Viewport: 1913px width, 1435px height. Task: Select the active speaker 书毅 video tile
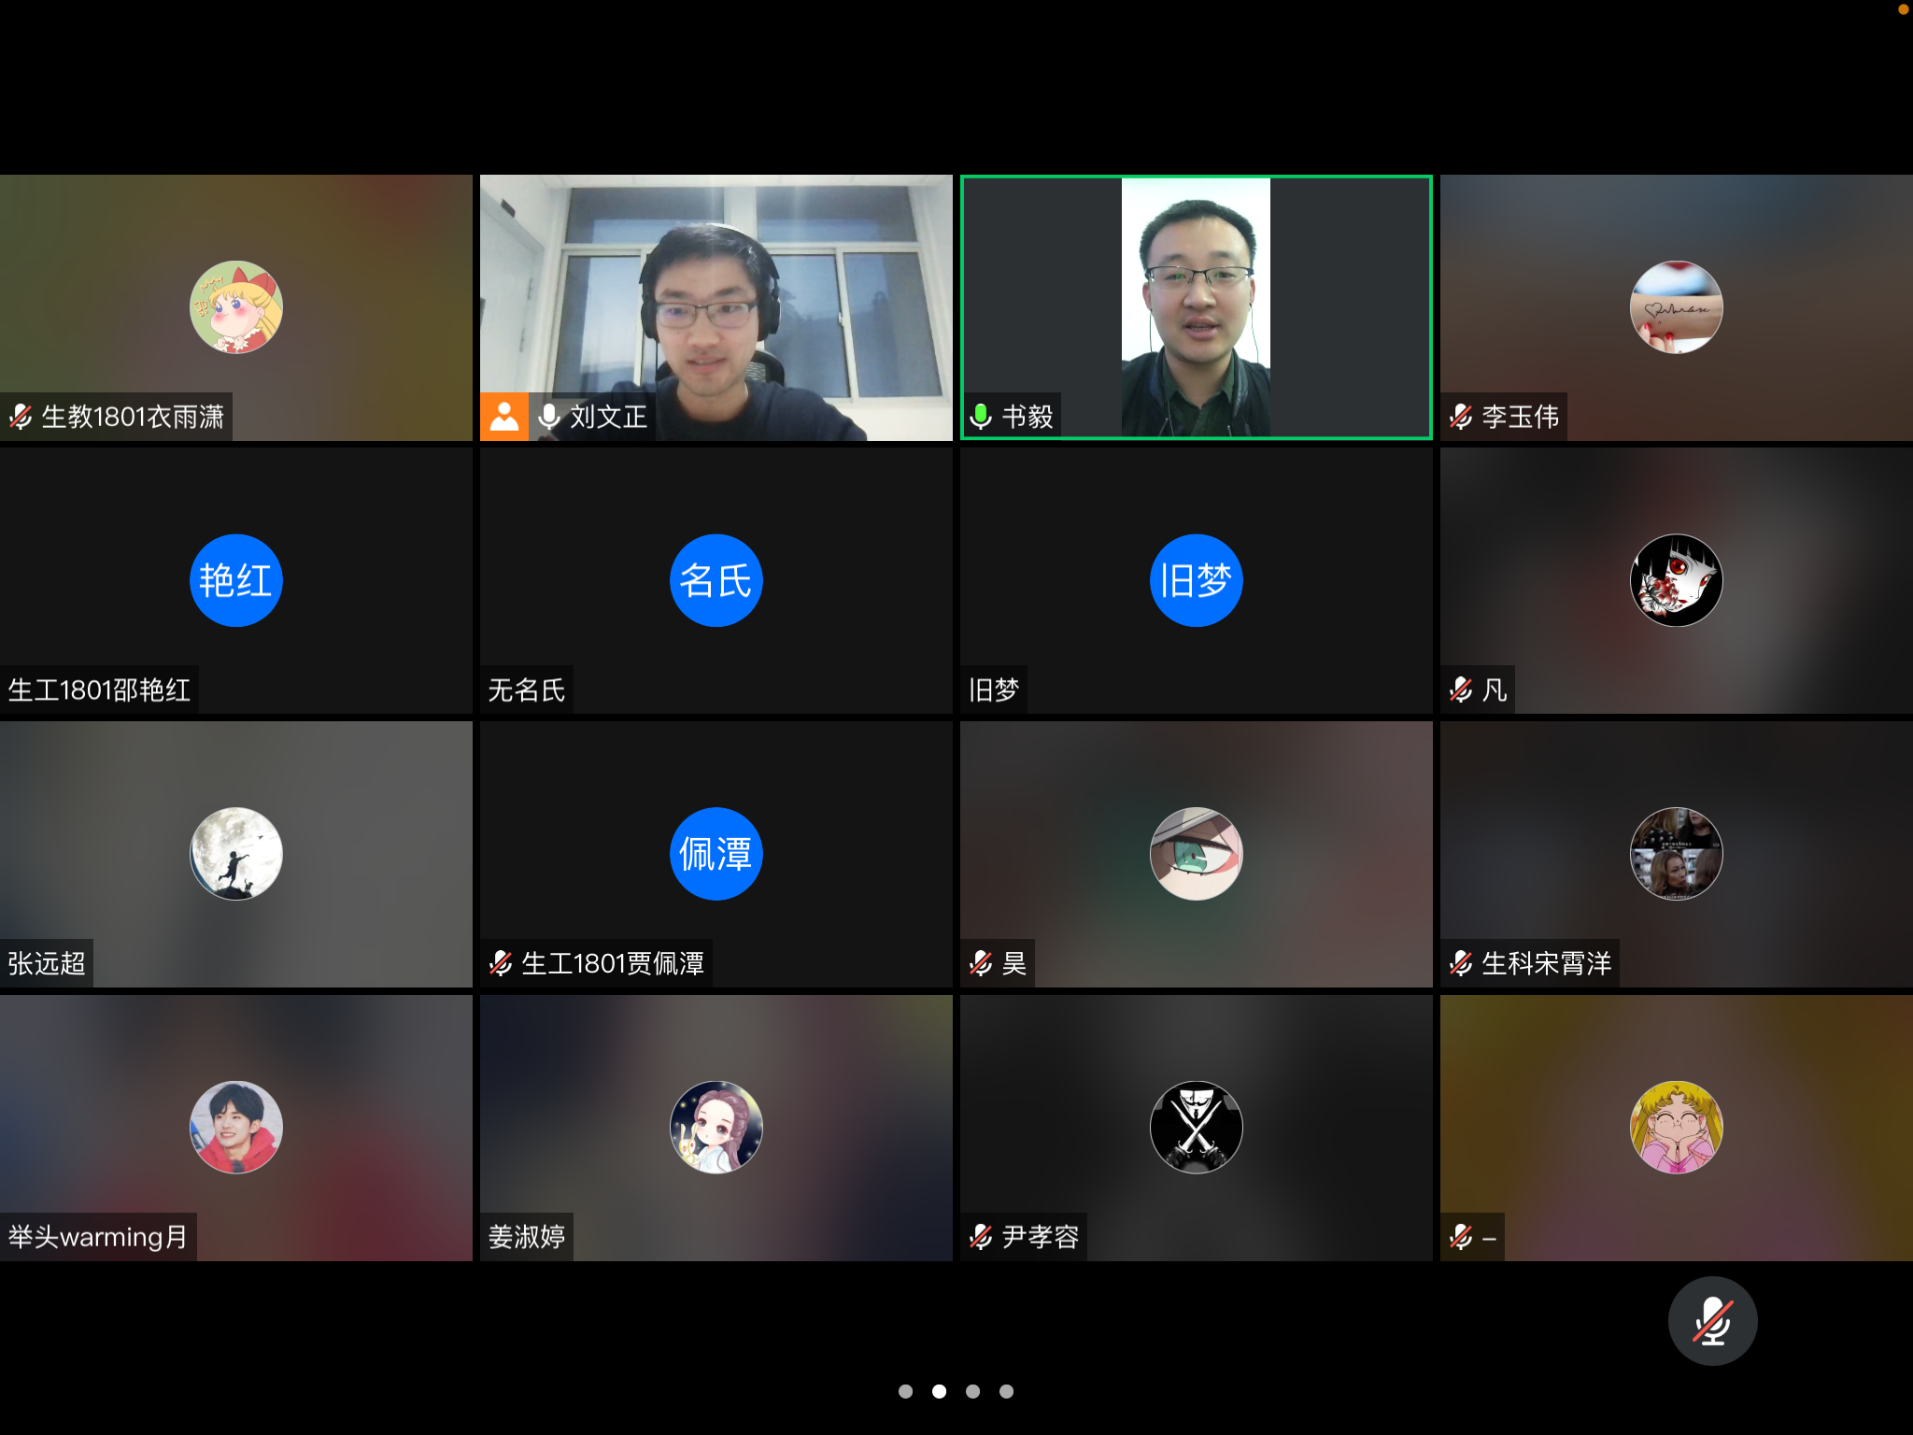[1196, 306]
